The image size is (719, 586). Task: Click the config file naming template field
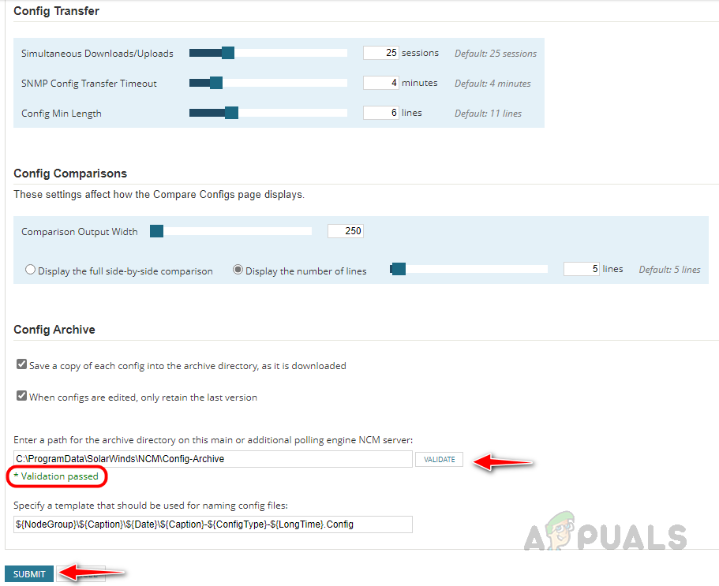(x=213, y=524)
